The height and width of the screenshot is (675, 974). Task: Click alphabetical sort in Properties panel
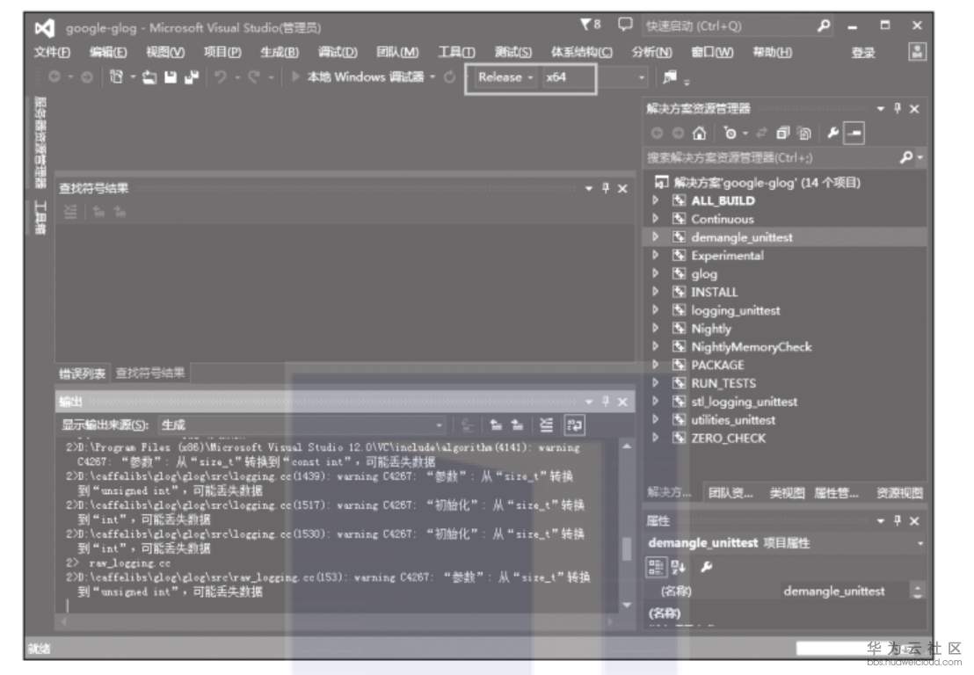pyautogui.click(x=679, y=566)
